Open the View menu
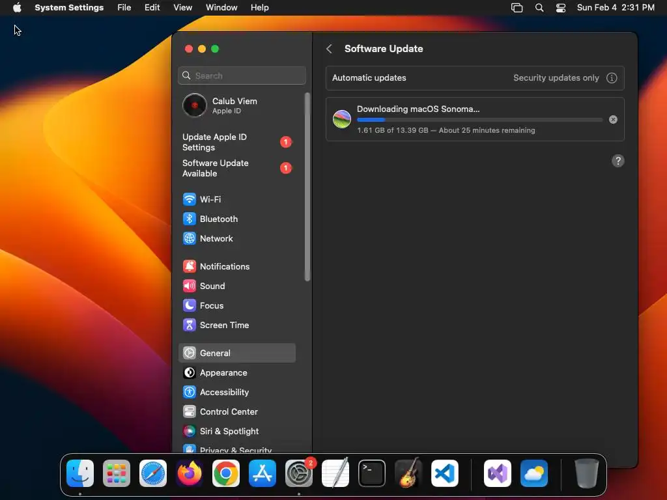 coord(182,8)
